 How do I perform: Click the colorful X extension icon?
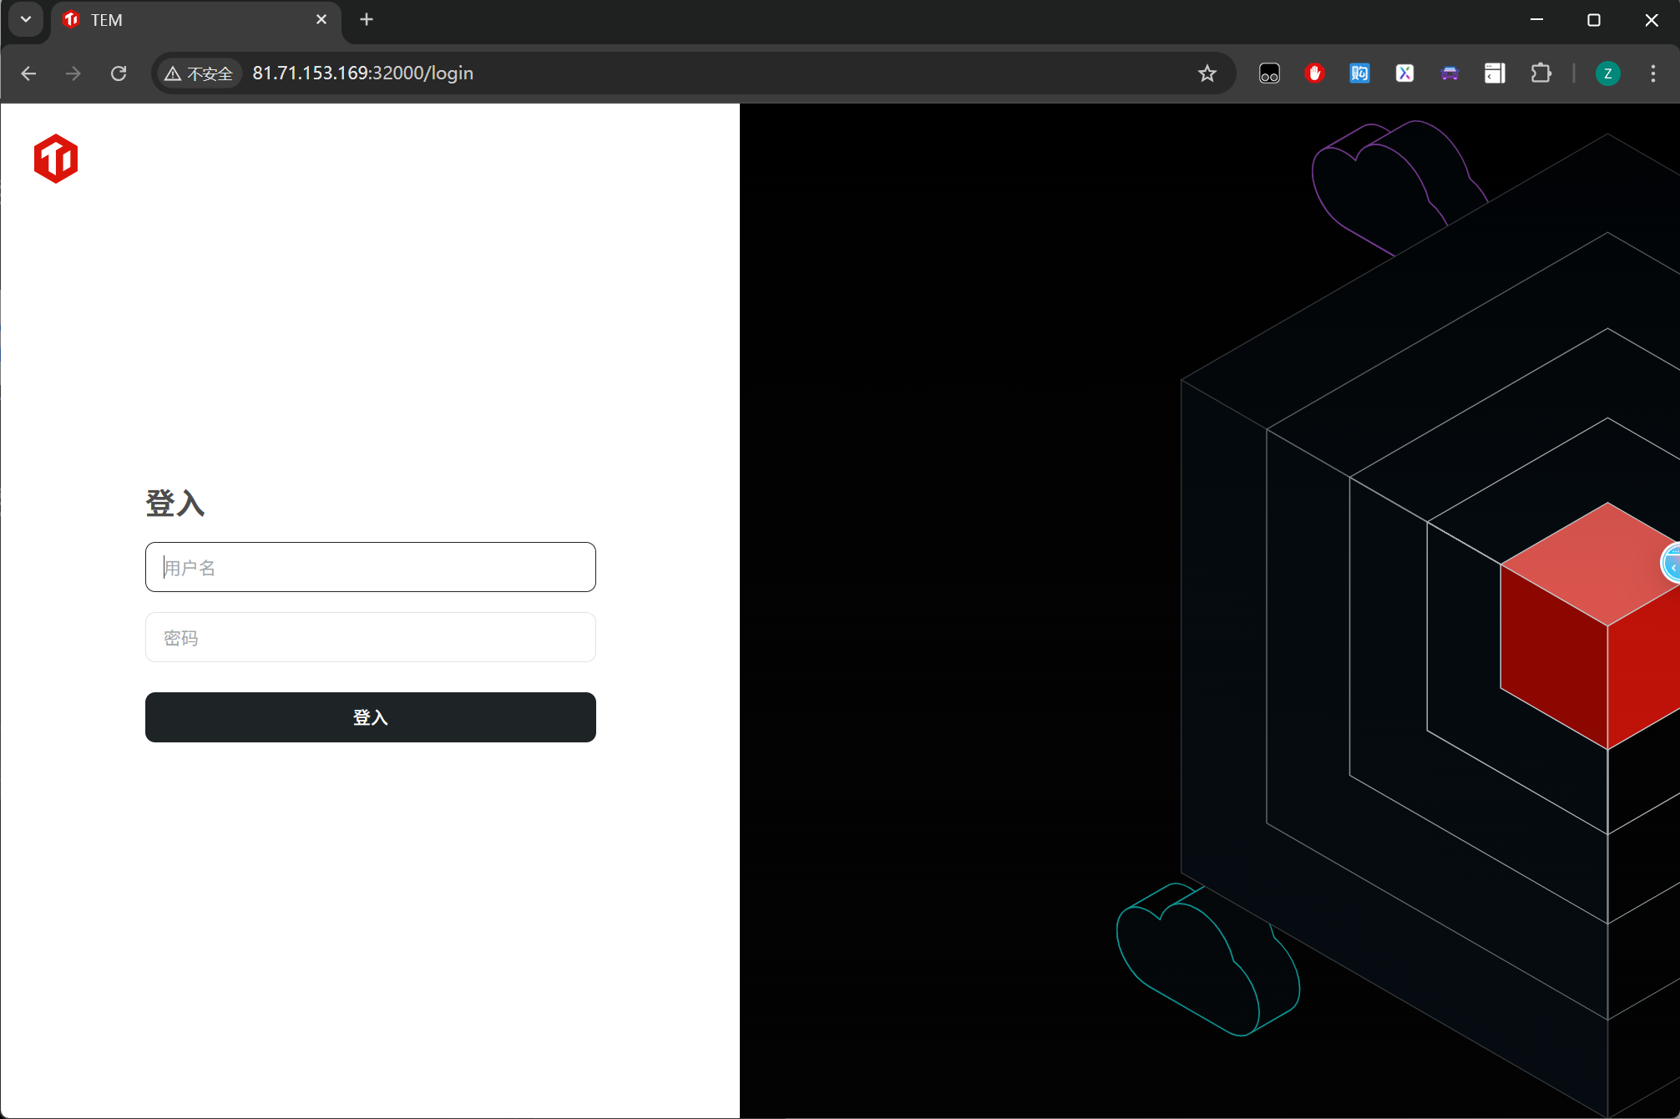click(x=1404, y=73)
